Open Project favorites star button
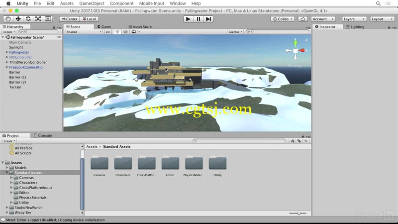The image size is (398, 224). [306, 141]
